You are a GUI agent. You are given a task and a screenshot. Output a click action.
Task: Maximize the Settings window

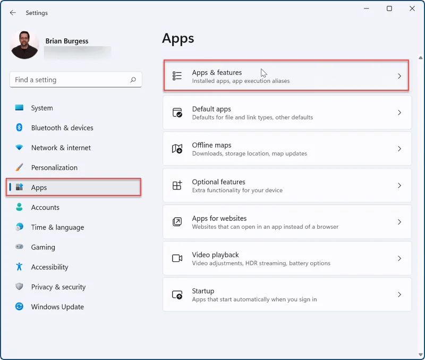tap(389, 8)
